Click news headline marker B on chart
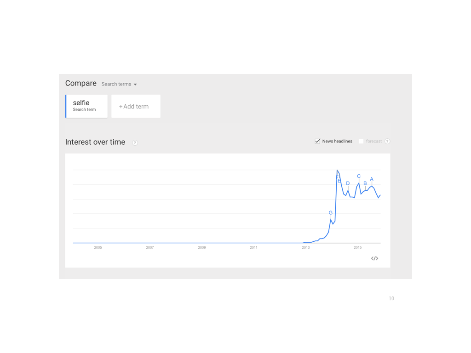Image resolution: width=471 pixels, height=353 pixels. point(365,183)
